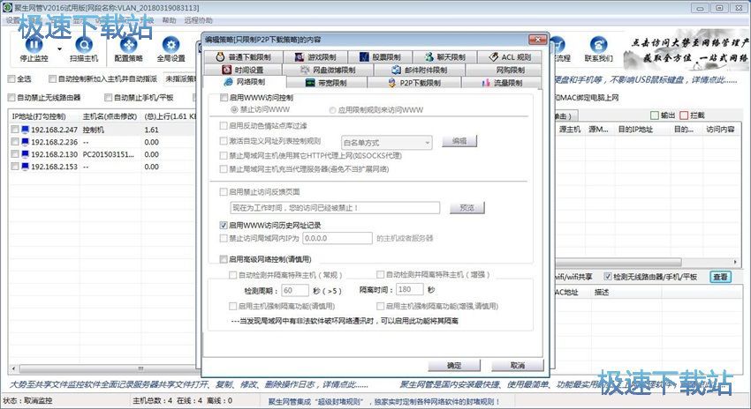The width and height of the screenshot is (751, 409).
Task: Check the box for host 192.168.2.247
Action: [x=15, y=130]
